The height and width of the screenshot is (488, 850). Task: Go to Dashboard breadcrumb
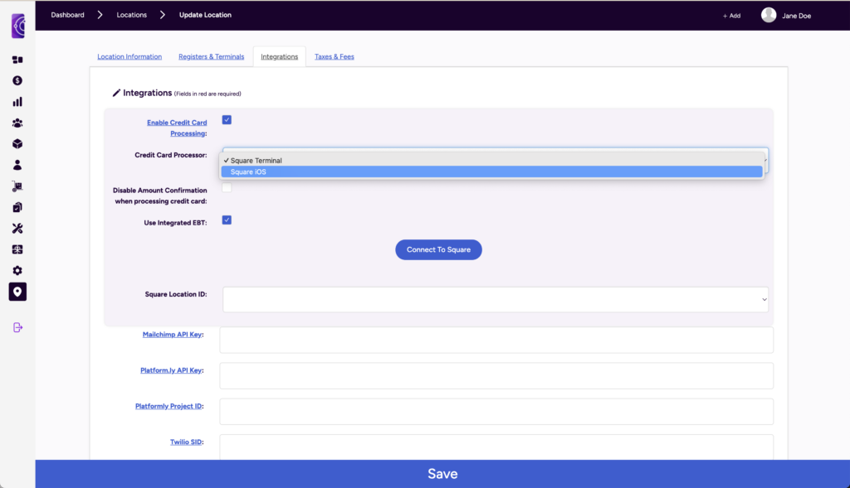(x=68, y=15)
